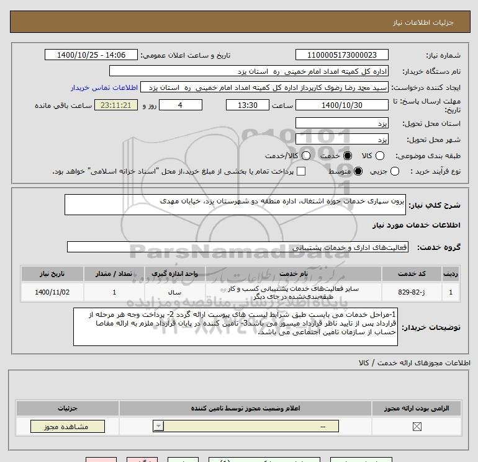
Task: Click the ردیف column header
Action: point(451,273)
